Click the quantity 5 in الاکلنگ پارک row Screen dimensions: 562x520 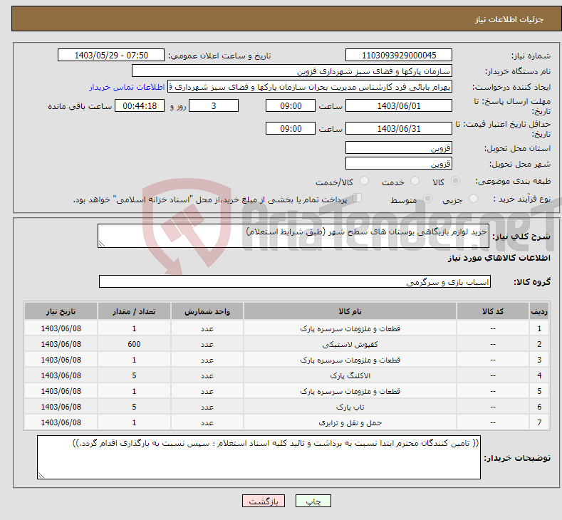click(x=134, y=375)
